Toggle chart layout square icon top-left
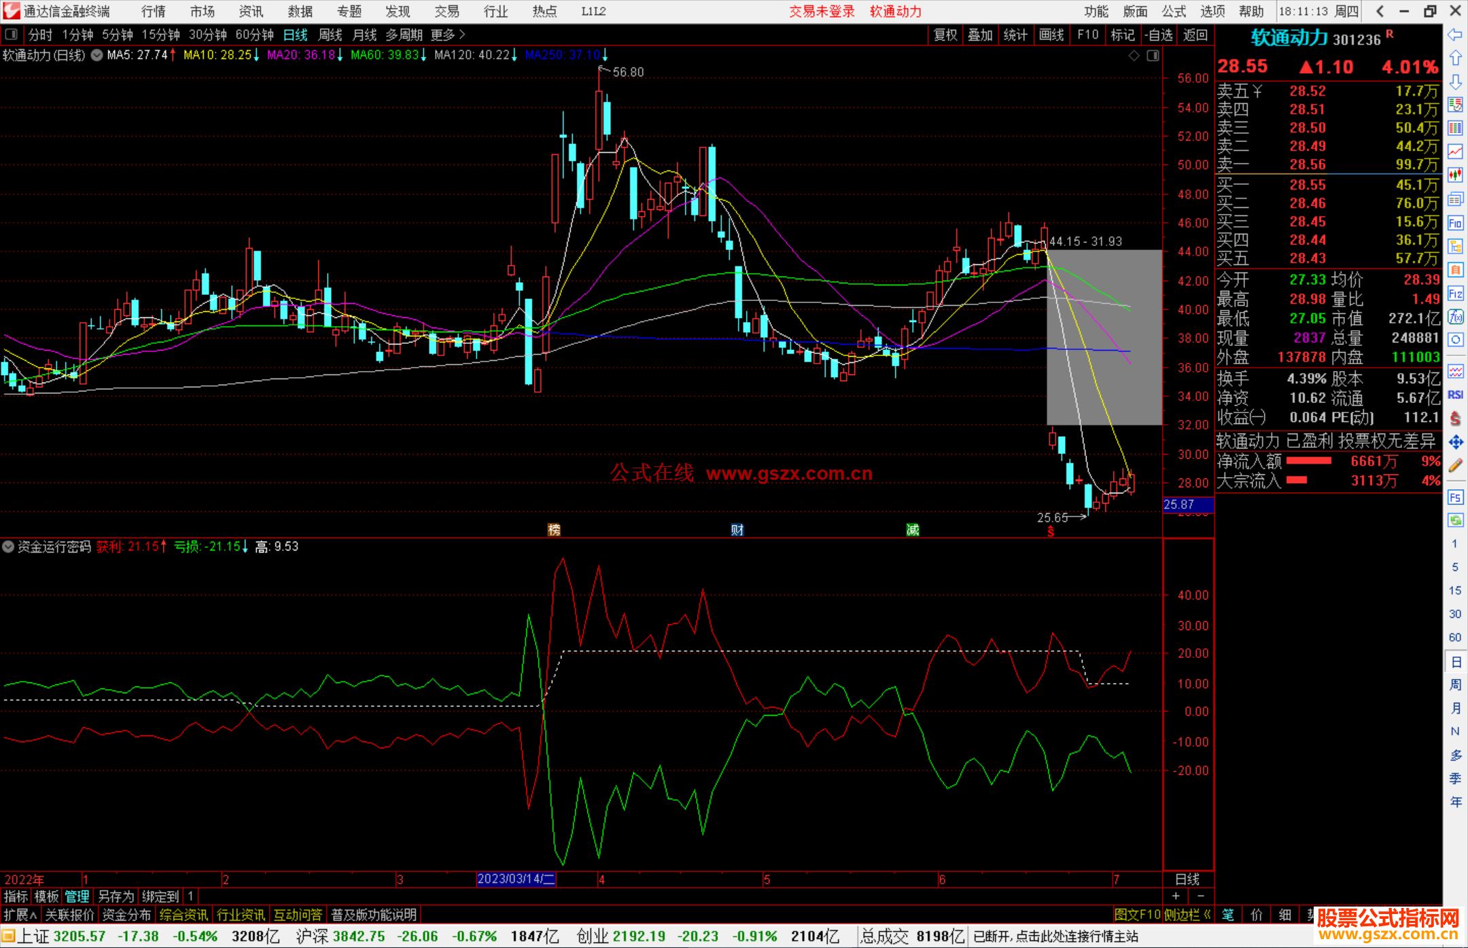Image resolution: width=1468 pixels, height=948 pixels. pyautogui.click(x=11, y=34)
